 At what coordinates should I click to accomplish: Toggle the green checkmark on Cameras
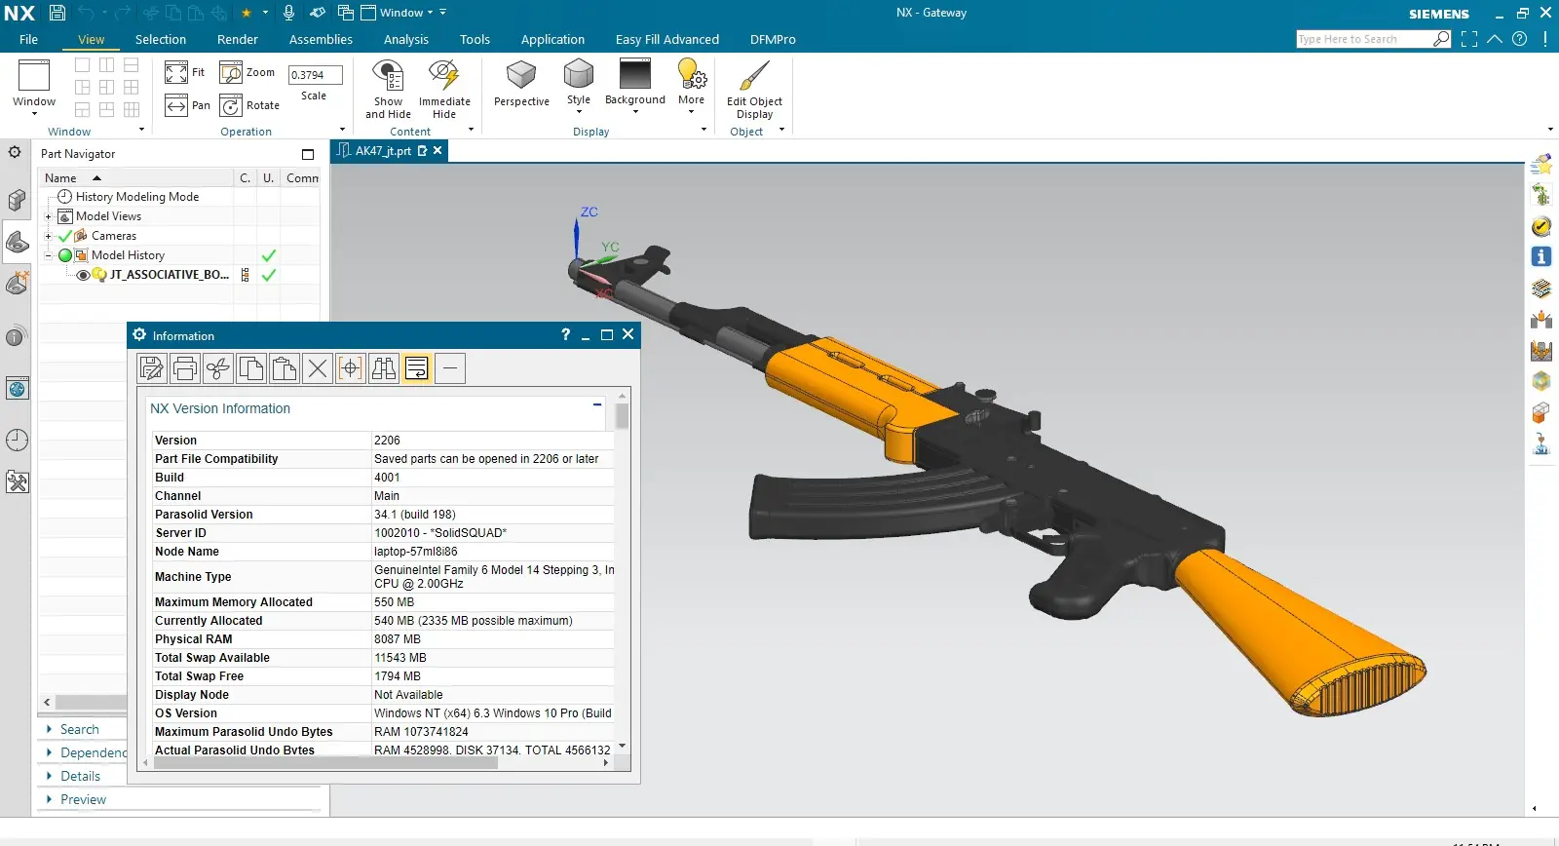[65, 236]
